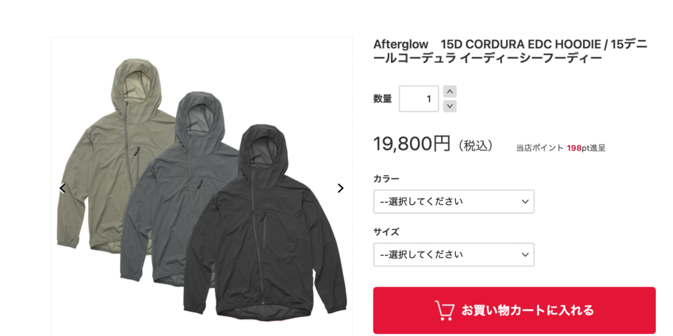Add item via お買い物カートに入れる button

pyautogui.click(x=514, y=310)
